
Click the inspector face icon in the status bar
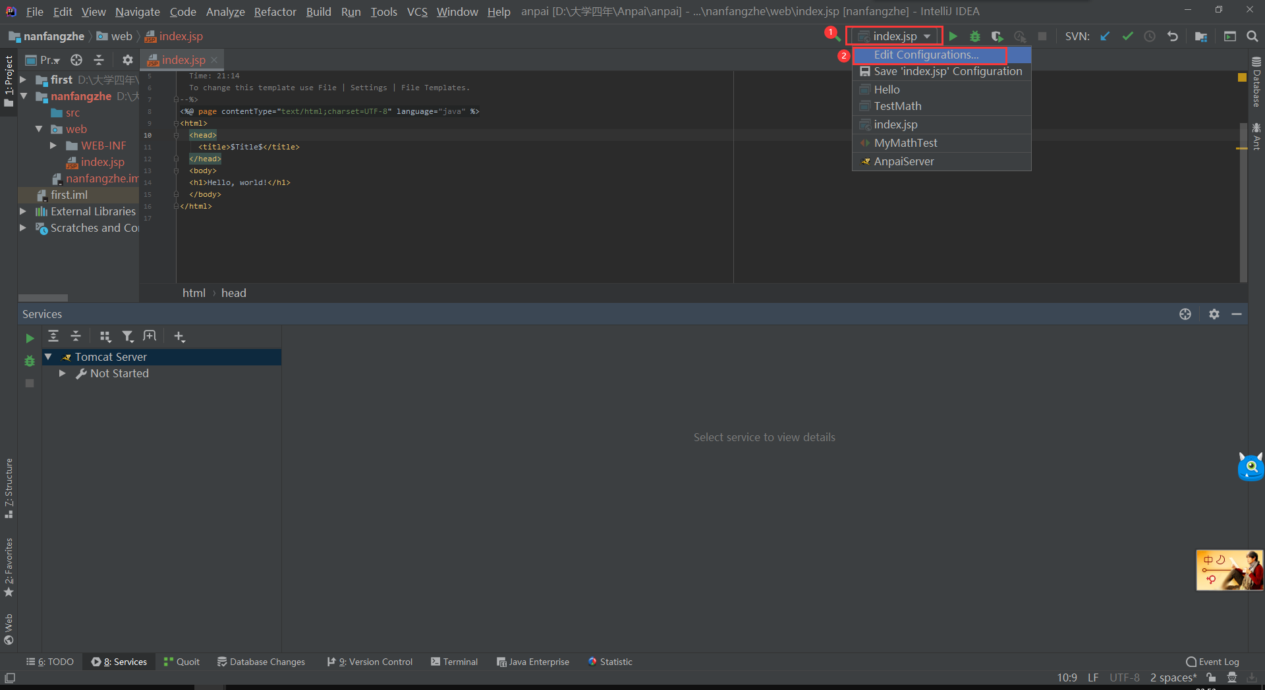[x=1232, y=677]
